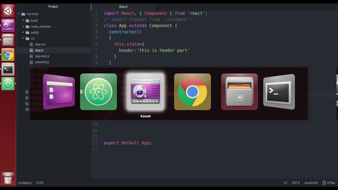Change the JavaScript grammar selector

[x=311, y=183]
